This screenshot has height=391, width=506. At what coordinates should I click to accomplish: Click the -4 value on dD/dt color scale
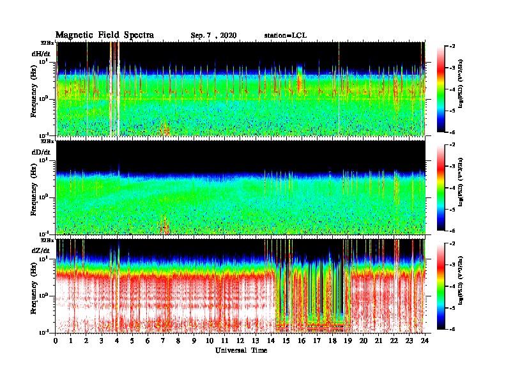pyautogui.click(x=452, y=188)
